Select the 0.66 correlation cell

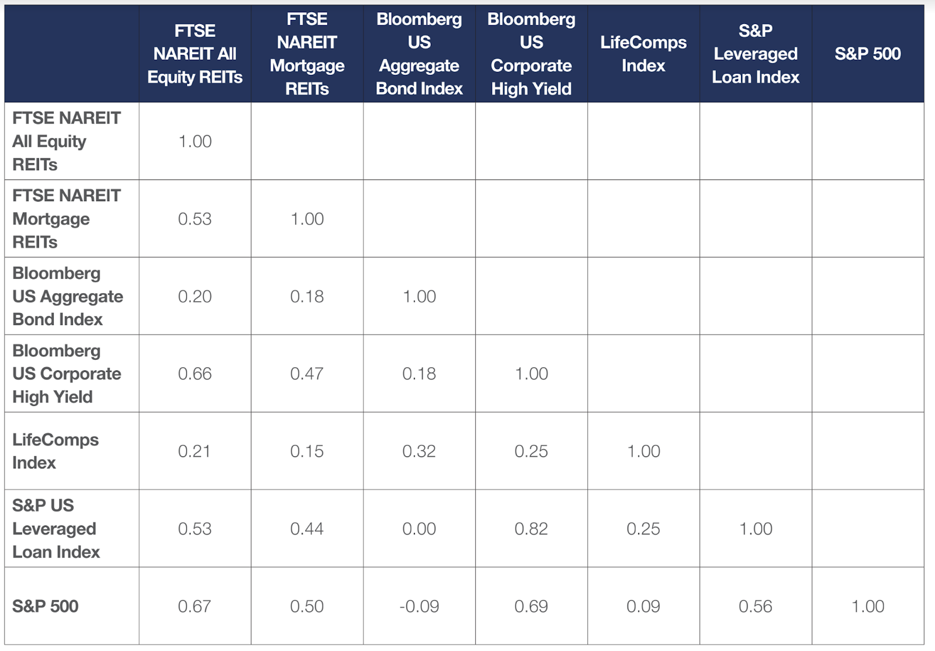point(195,374)
